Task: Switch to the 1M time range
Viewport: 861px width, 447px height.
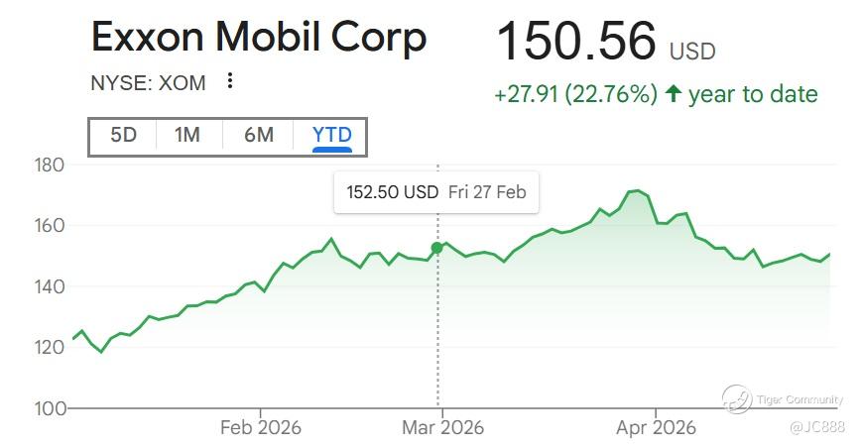Action: pos(187,135)
